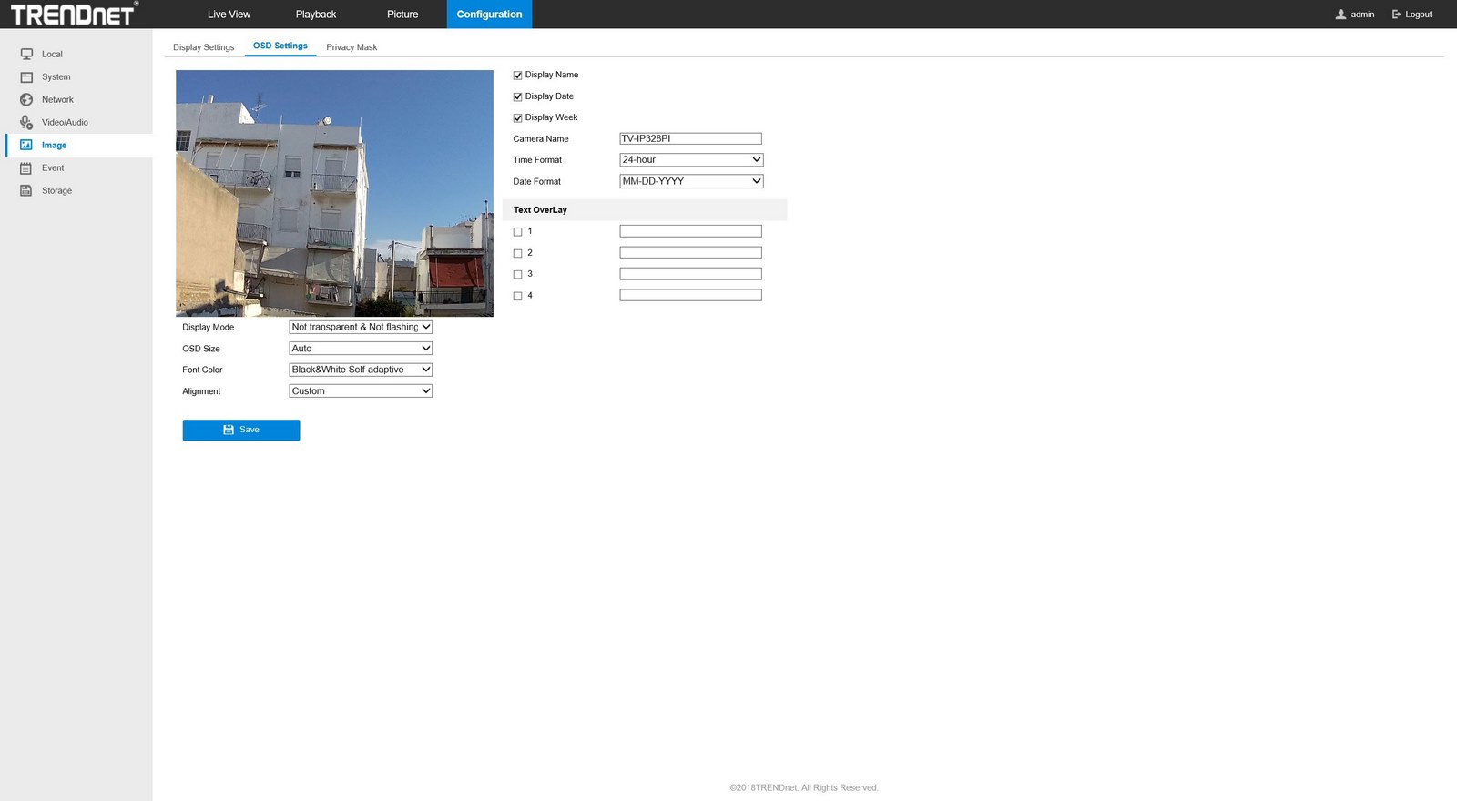
Task: Click Text Overlay 3 input field
Action: 690,274
